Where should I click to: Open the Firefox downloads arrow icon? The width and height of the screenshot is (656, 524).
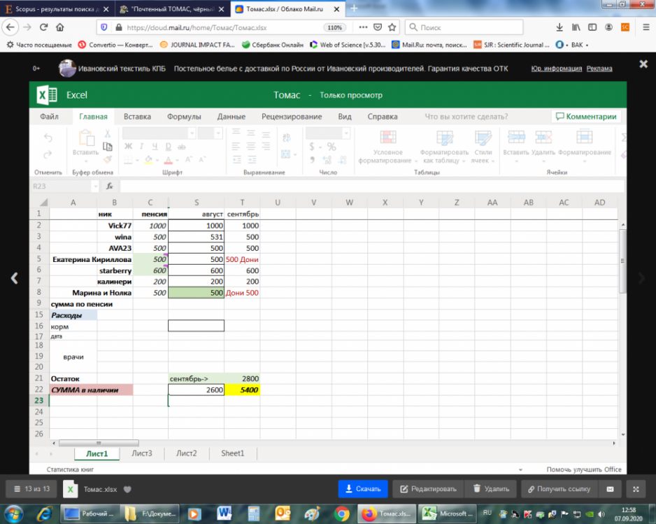[559, 27]
